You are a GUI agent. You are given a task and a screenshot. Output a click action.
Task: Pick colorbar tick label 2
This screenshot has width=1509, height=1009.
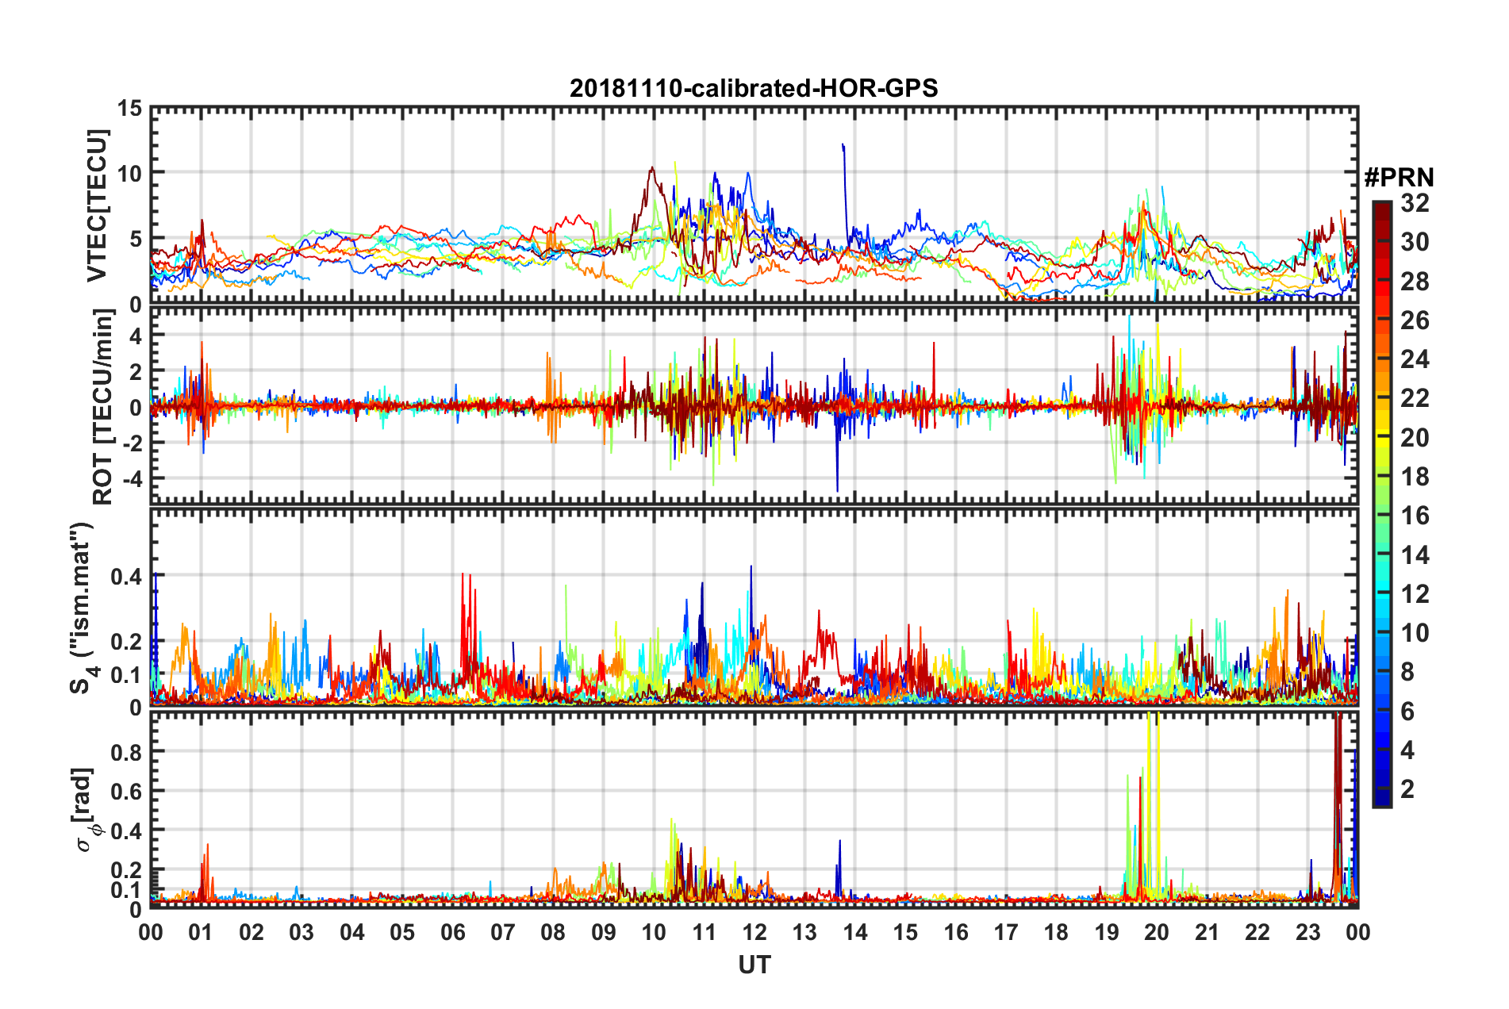(1407, 789)
